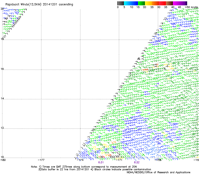Click the latitude label 14
Viewport: 199px width, 174px height.
click(2, 98)
